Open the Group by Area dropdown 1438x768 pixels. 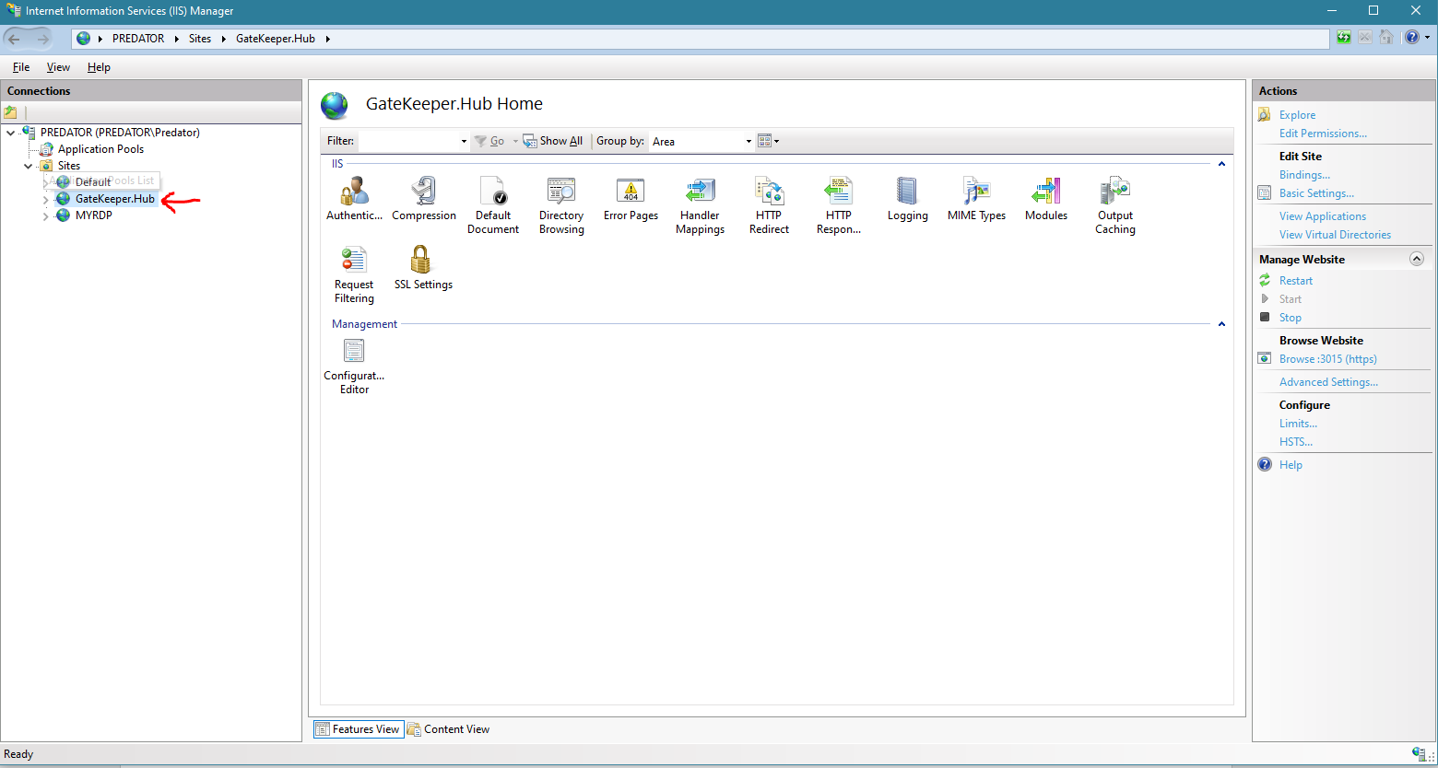(x=701, y=141)
